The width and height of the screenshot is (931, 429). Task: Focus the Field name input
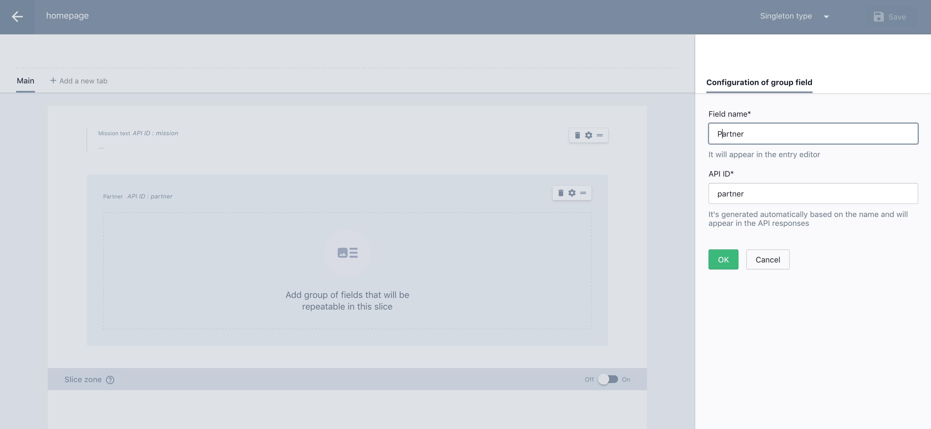coord(813,134)
